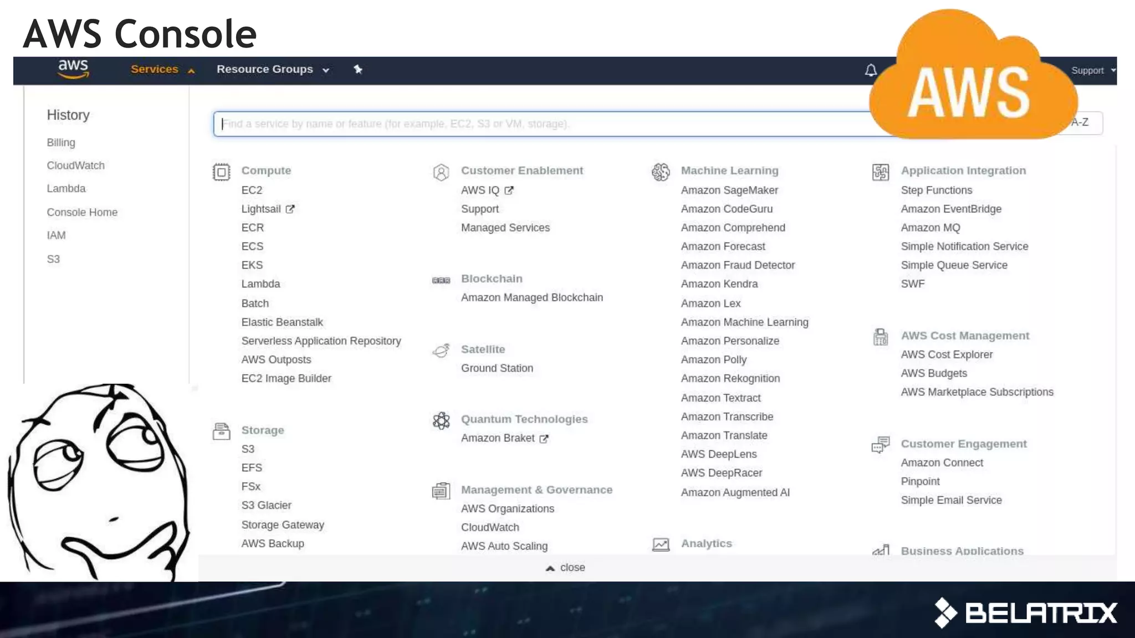The image size is (1135, 638).
Task: Open IAM from History list
Action: (56, 235)
